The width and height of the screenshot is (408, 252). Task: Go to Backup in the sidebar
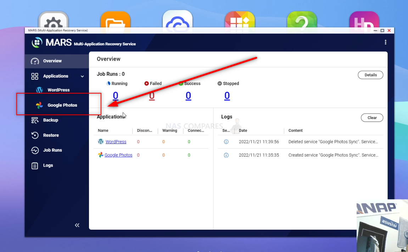pyautogui.click(x=50, y=120)
